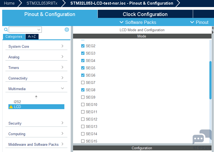Select I2S2 peripheral in Multimedia
Screen dimensions: 214x152
(x=17, y=102)
